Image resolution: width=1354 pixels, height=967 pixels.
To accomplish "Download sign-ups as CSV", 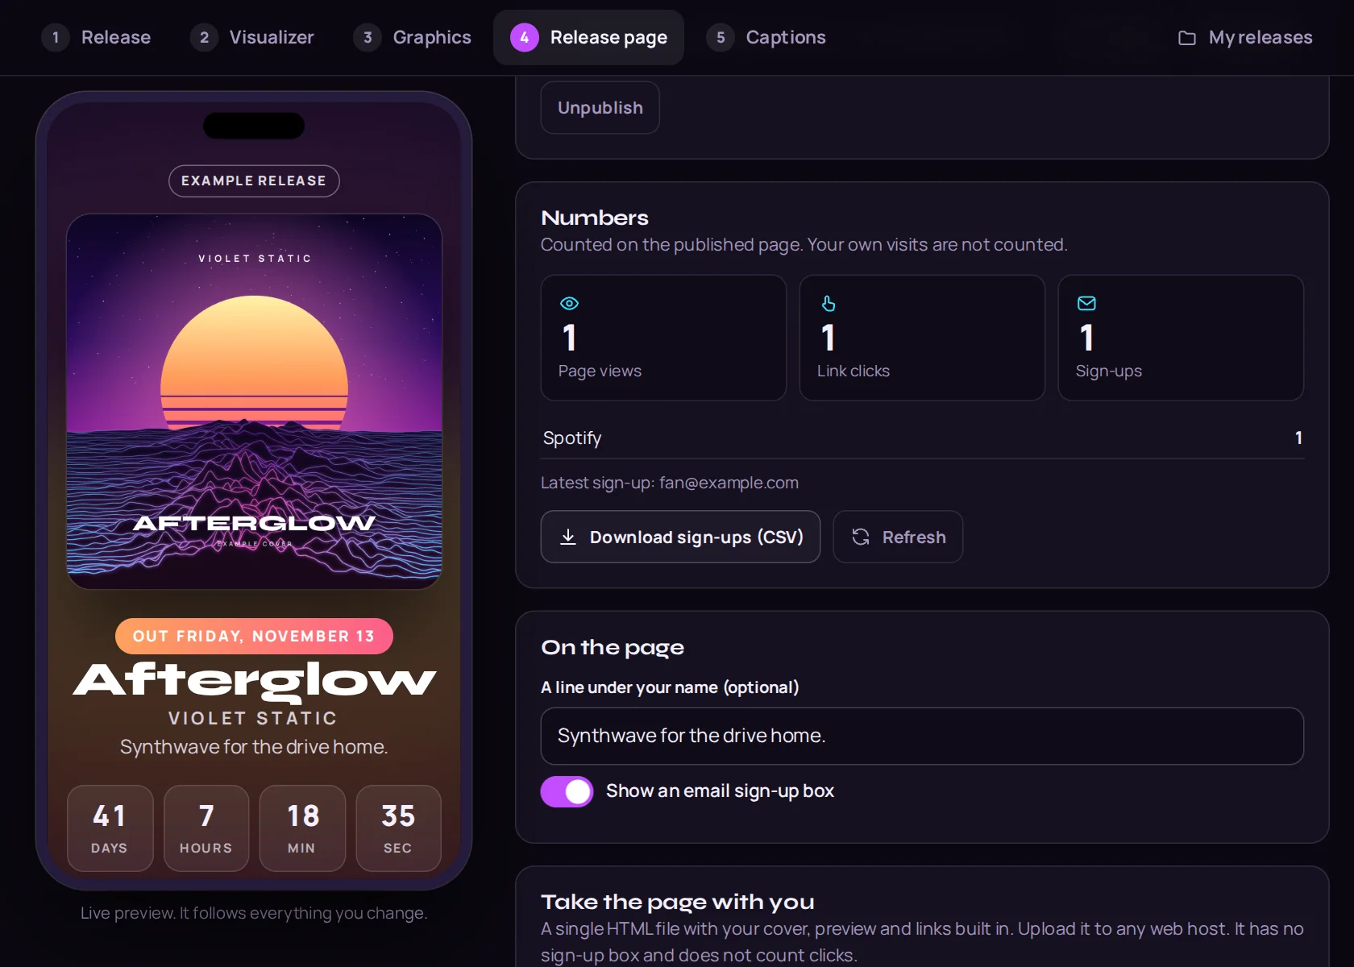I will pos(680,537).
